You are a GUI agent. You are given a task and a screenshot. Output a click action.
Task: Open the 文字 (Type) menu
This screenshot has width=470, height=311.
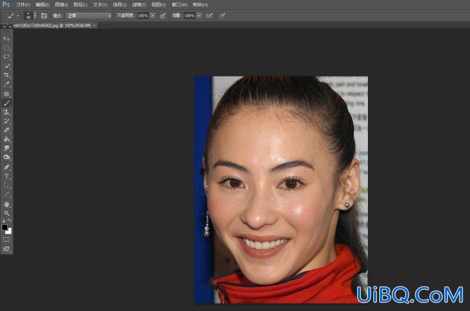click(100, 5)
